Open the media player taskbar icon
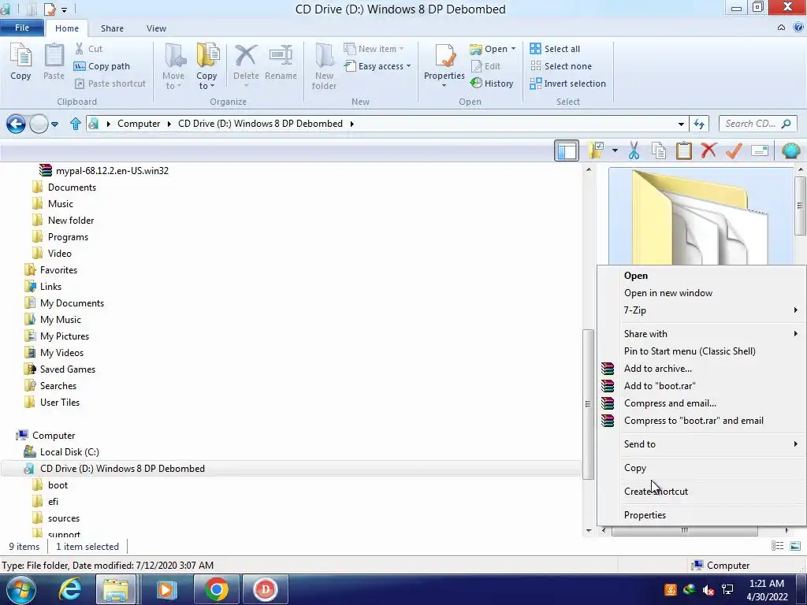This screenshot has height=605, width=807. pyautogui.click(x=165, y=589)
